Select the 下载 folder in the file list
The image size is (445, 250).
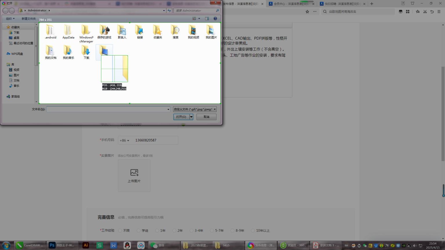click(x=86, y=52)
